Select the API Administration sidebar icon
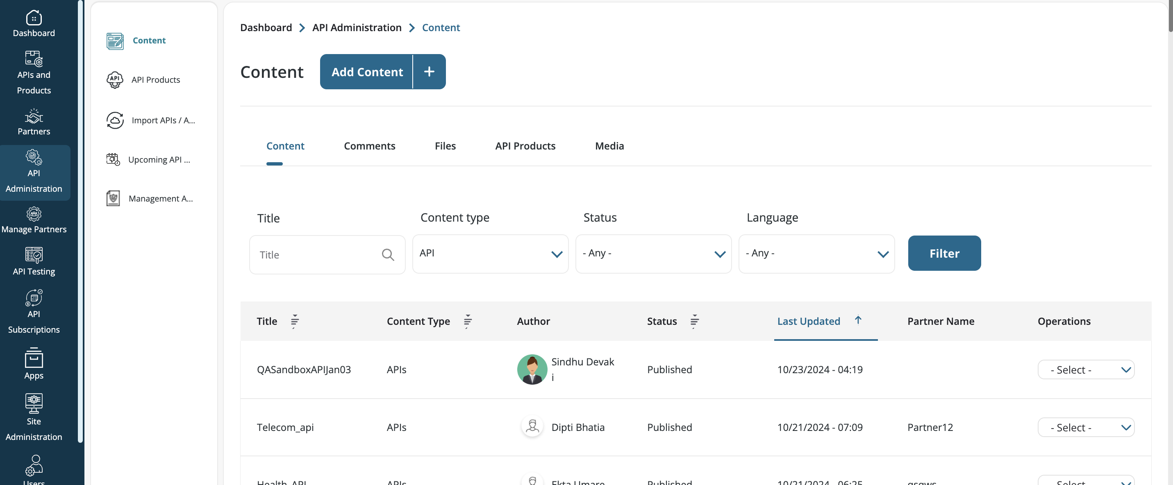The height and width of the screenshot is (485, 1173). tap(34, 157)
